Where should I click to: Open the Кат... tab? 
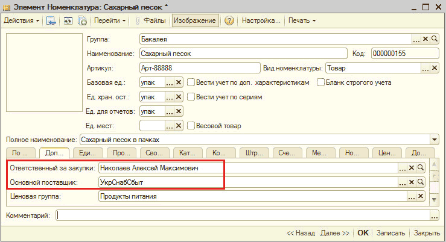click(188, 153)
